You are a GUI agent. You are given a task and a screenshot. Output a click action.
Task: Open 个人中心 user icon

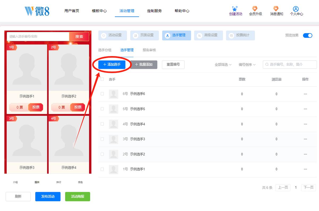[296, 9]
